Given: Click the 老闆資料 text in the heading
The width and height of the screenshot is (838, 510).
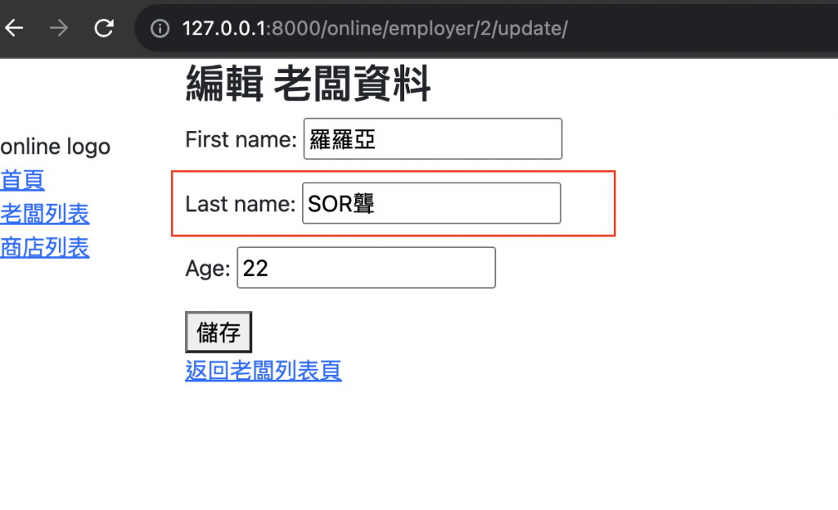Looking at the screenshot, I should pos(352,83).
